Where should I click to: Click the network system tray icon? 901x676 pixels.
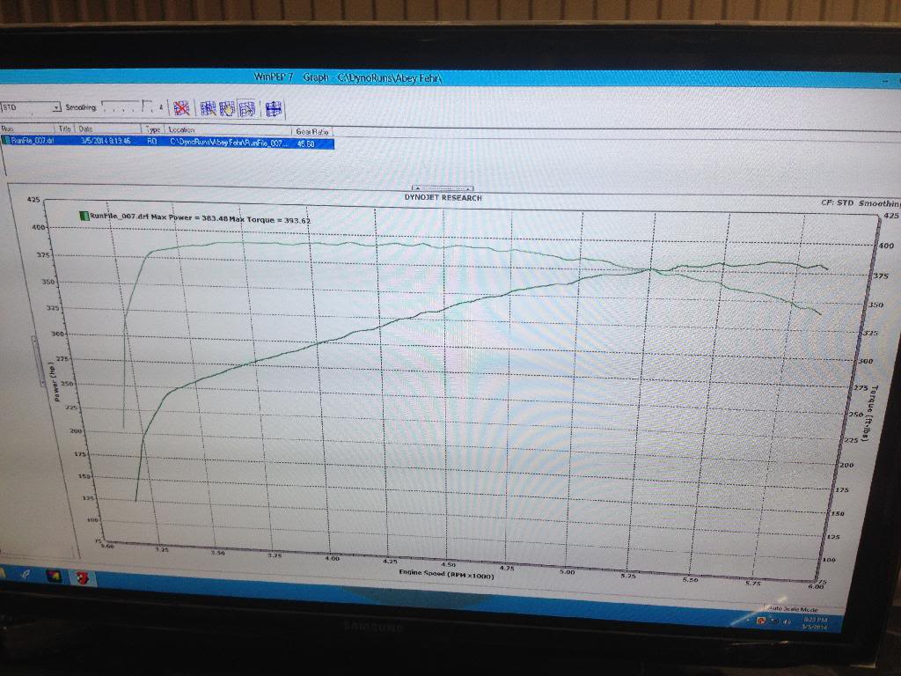(x=774, y=621)
